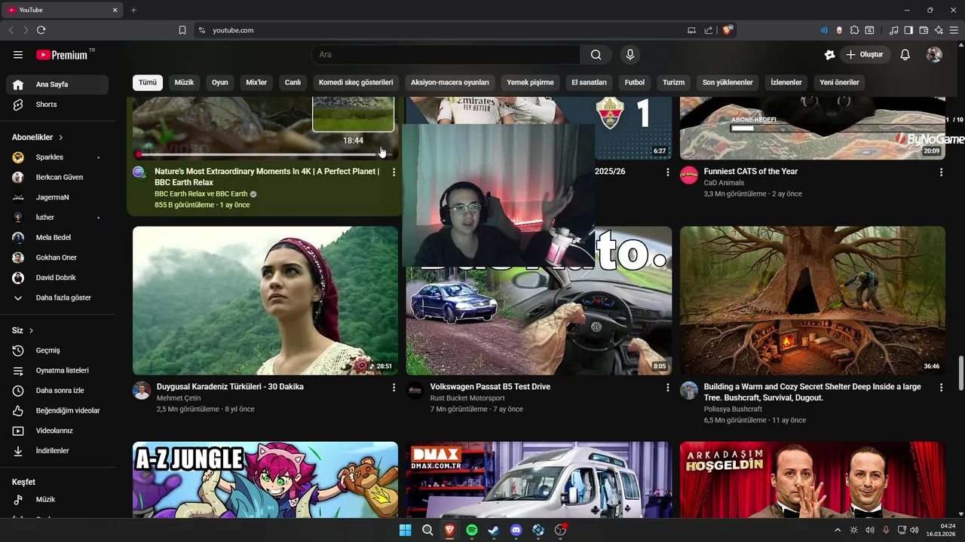Open more options for Nature's Most Extraordinary Moments
This screenshot has height=542, width=965.
394,172
